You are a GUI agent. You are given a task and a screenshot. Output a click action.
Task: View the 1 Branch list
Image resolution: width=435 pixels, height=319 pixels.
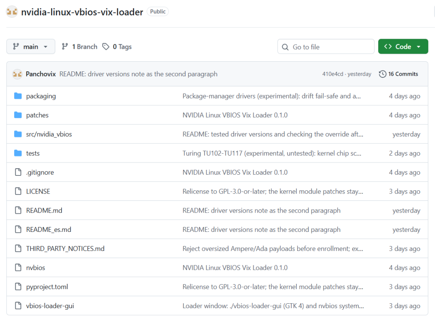pos(80,47)
